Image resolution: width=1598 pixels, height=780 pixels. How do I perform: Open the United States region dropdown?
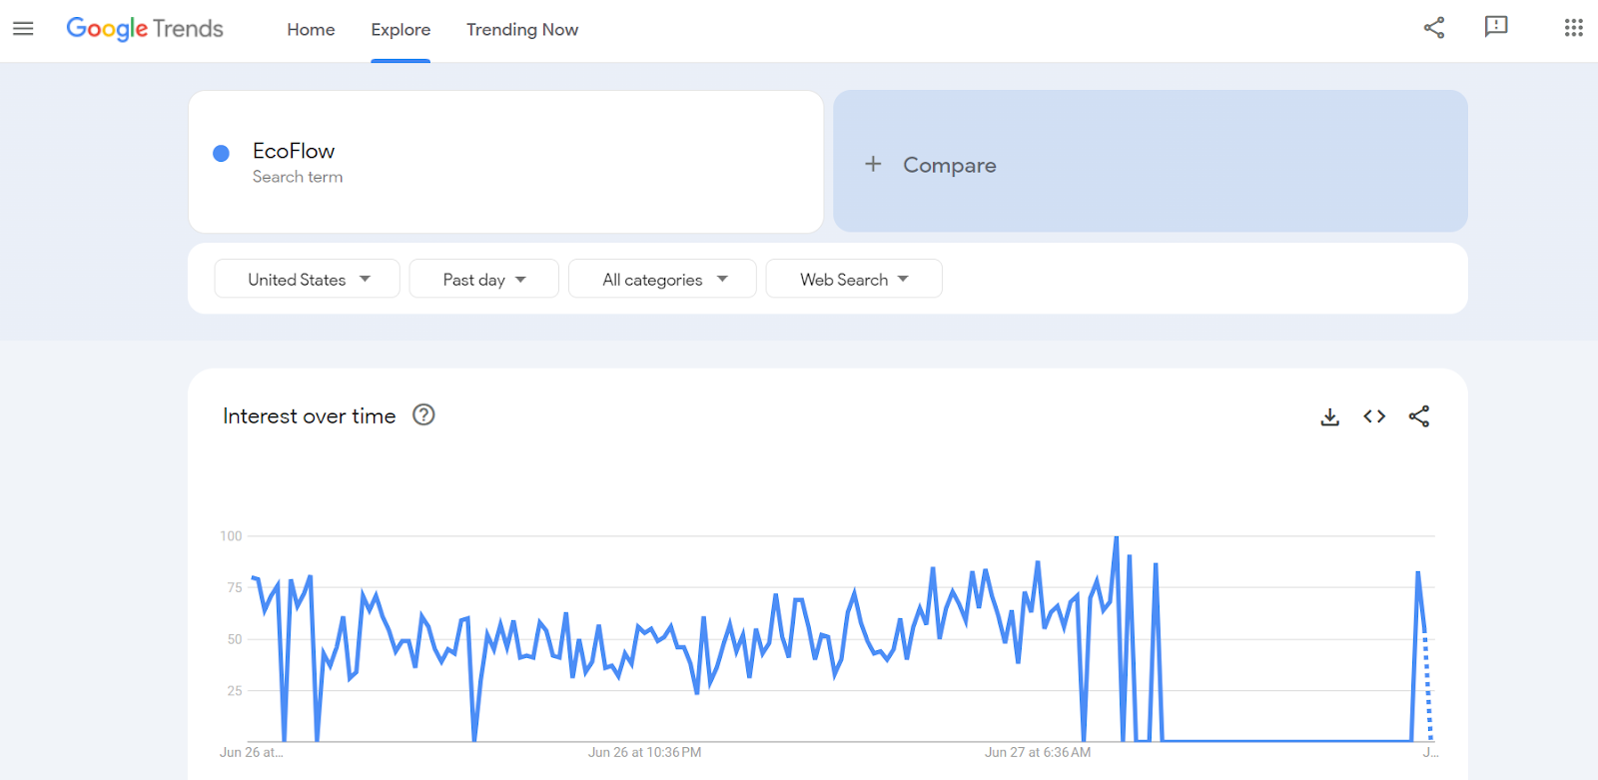pos(307,279)
